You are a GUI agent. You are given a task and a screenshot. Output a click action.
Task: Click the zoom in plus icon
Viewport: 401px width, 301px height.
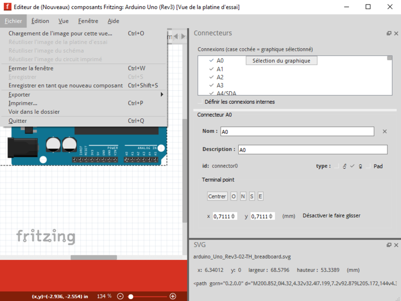[x=173, y=296]
